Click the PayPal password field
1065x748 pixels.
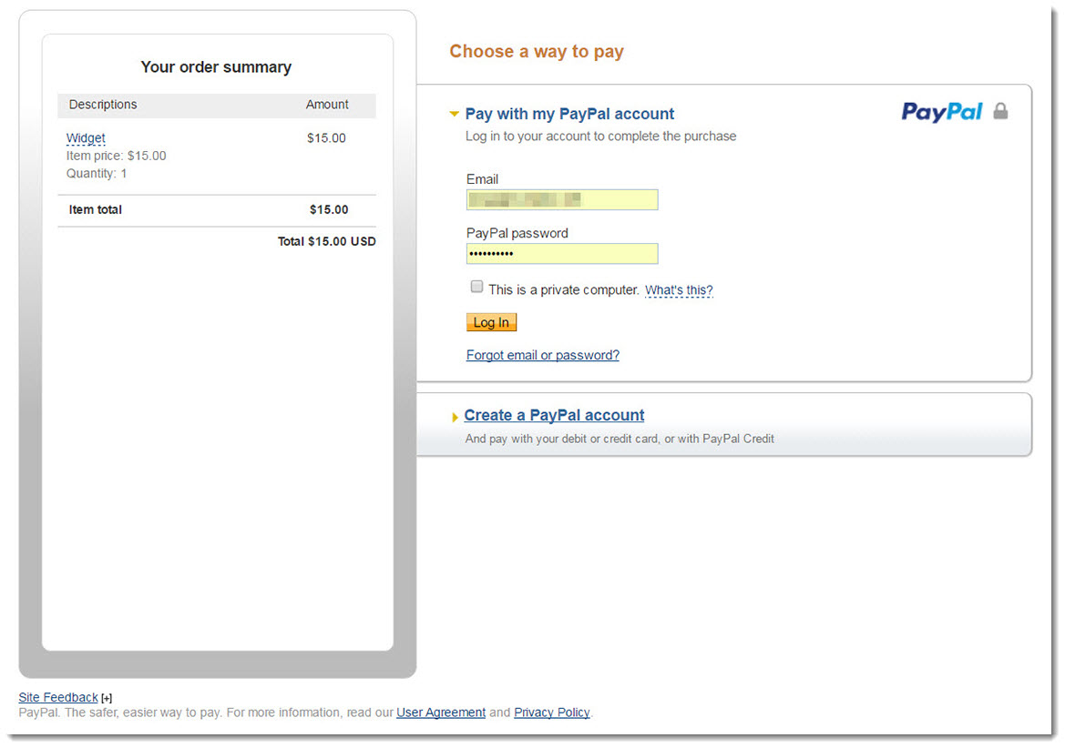click(561, 253)
